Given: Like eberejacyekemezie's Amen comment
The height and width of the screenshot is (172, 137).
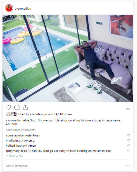Looking at the screenshot, I should [129, 135].
